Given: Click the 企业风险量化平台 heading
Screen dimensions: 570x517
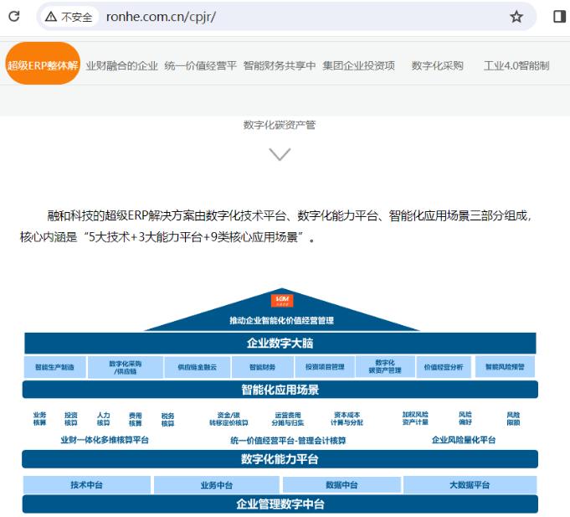Looking at the screenshot, I should (464, 440).
